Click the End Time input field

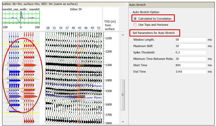(190, 71)
